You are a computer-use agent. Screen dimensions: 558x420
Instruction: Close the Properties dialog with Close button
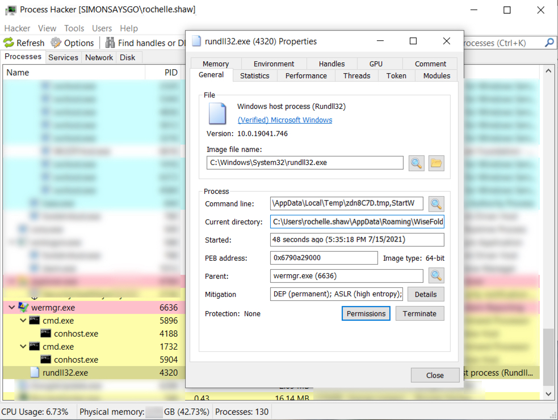pyautogui.click(x=435, y=375)
